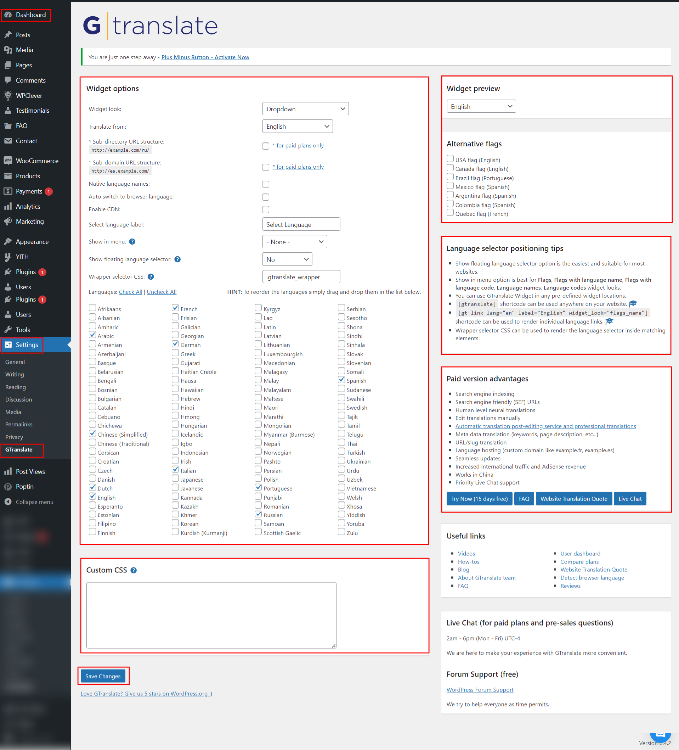This screenshot has width=679, height=750.
Task: Enable Native language names checkbox
Action: coord(266,184)
